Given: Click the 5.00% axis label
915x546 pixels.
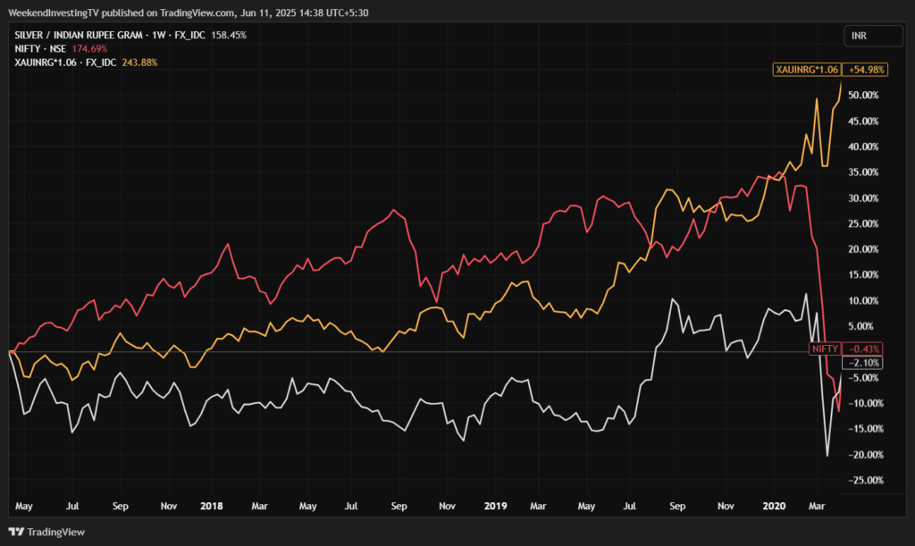Looking at the screenshot, I should click(x=860, y=326).
